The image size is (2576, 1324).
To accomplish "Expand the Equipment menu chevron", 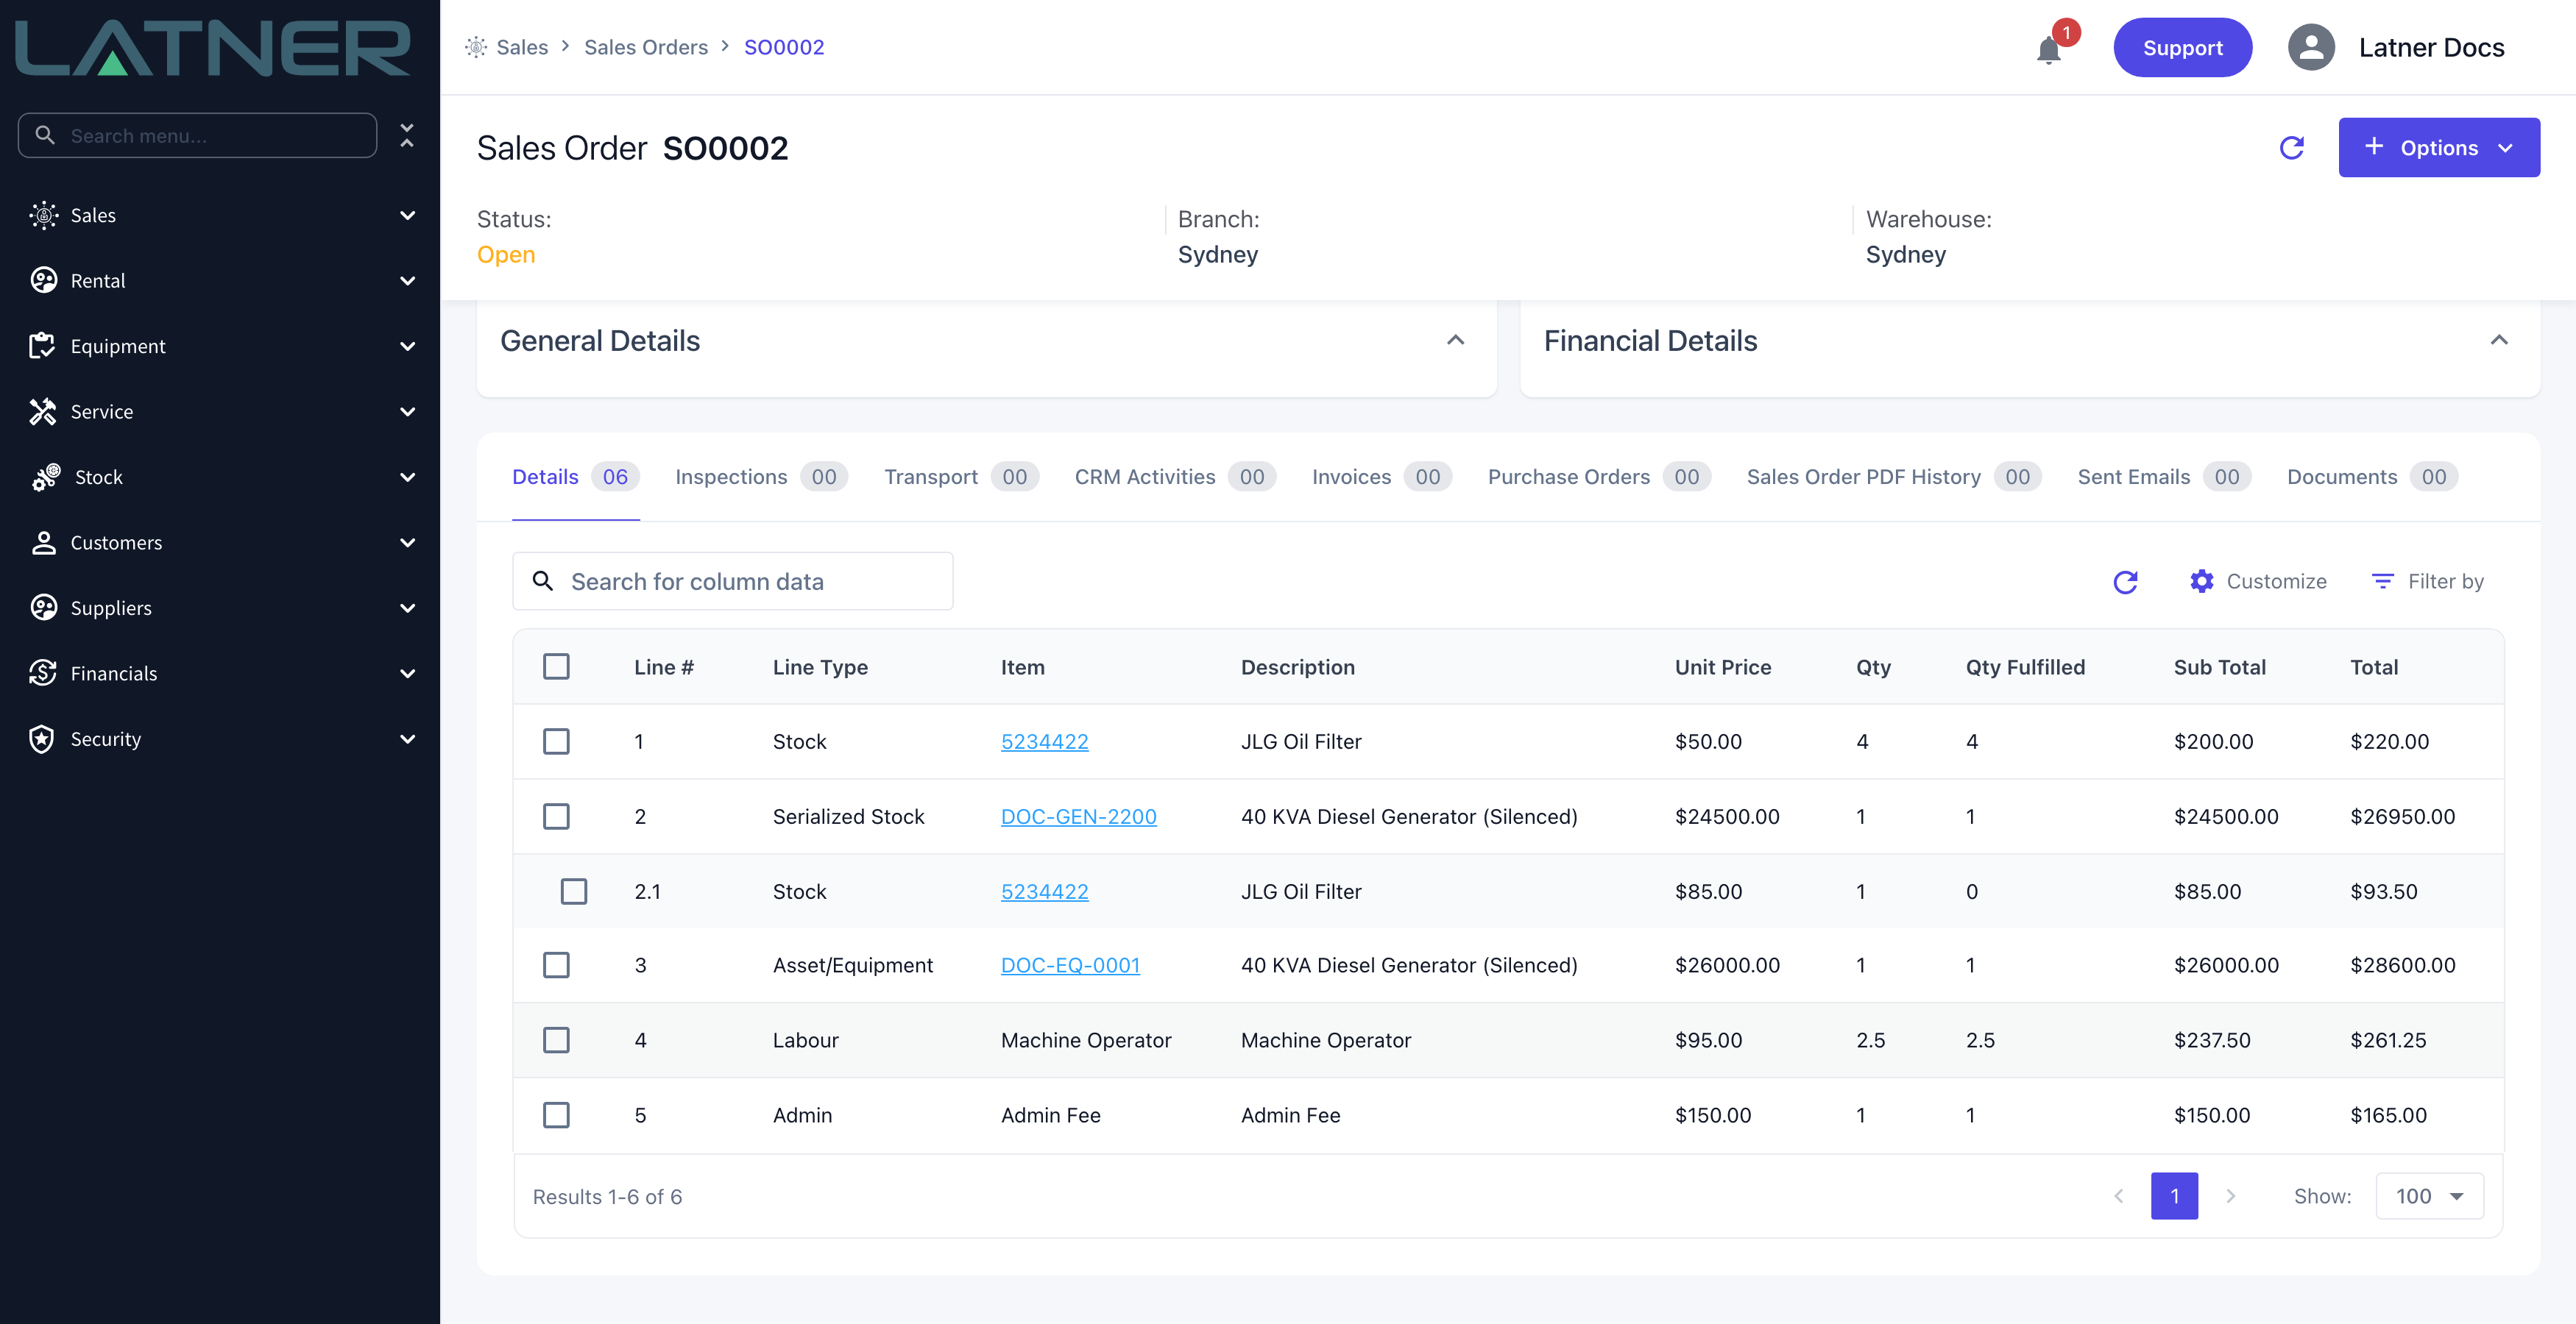I will point(407,346).
